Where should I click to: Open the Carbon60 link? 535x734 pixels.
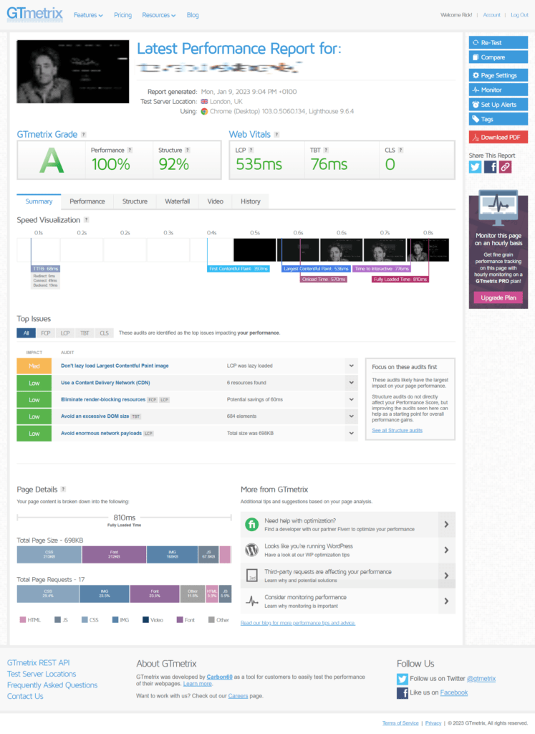coord(219,677)
